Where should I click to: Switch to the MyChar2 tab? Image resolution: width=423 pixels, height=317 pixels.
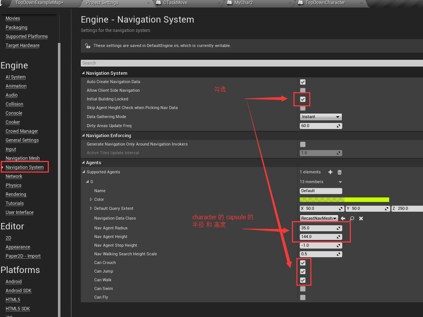click(243, 3)
